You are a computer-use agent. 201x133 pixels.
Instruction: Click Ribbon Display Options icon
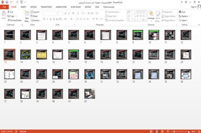186,2
